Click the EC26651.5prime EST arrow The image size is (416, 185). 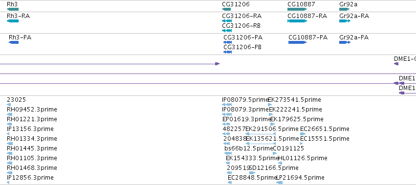[303, 134]
